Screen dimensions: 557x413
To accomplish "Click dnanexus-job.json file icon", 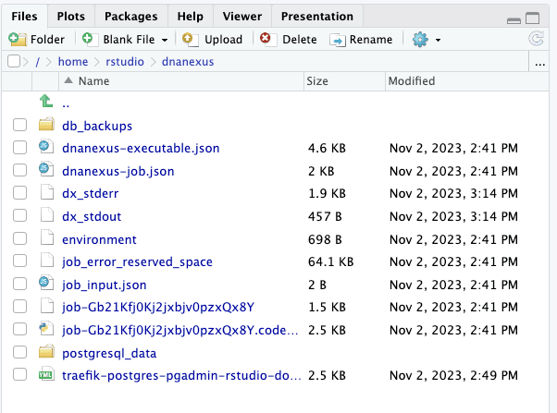I will 46,170.
